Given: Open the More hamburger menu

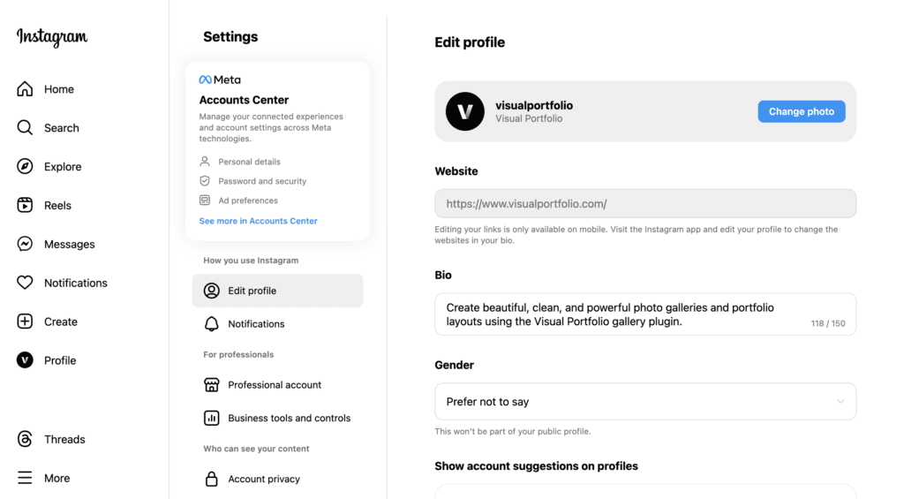Looking at the screenshot, I should tap(25, 478).
